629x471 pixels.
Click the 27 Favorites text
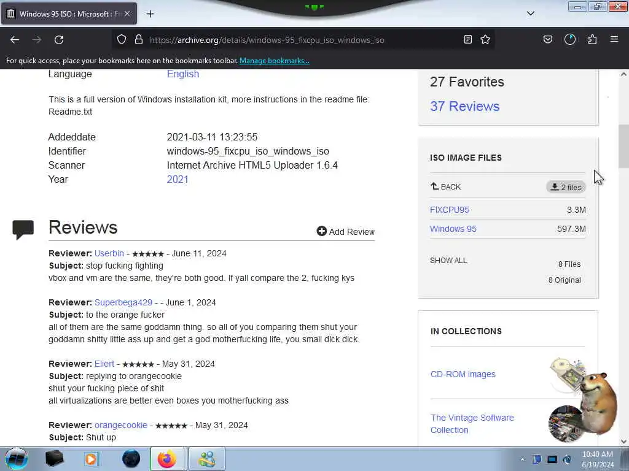467,82
